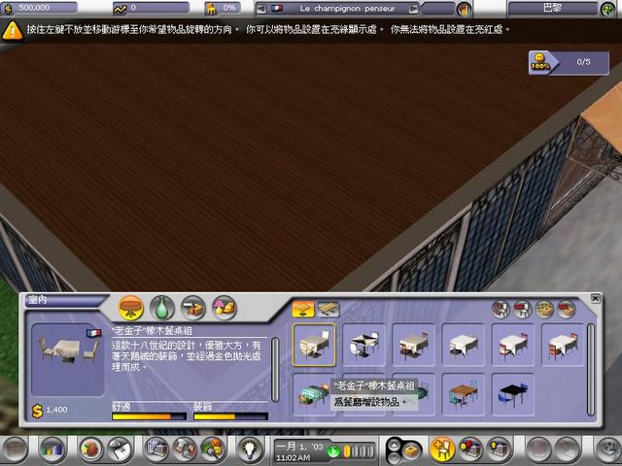
Task: Pick the 老金子 oak table set thumbnail
Action: (x=314, y=345)
